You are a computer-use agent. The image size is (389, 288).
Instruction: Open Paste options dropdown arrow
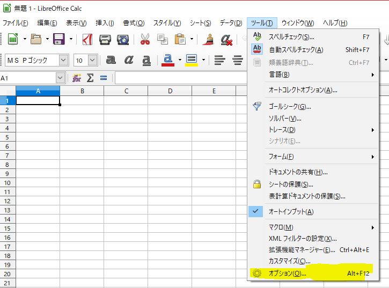click(192, 39)
